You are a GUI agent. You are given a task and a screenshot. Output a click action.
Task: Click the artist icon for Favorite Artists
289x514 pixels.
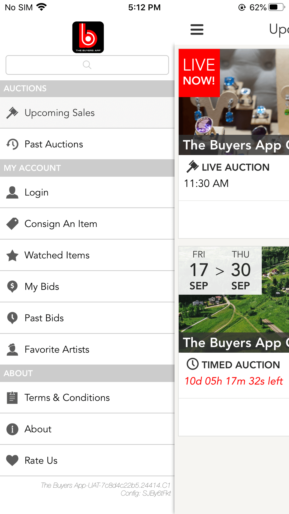click(12, 350)
